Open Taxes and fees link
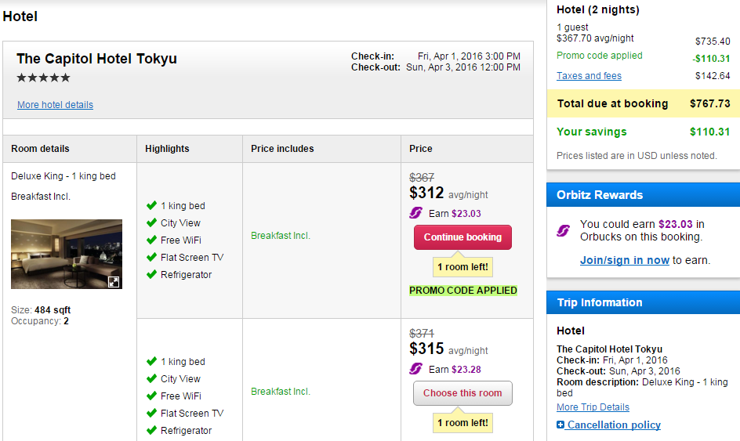The width and height of the screenshot is (740, 441). point(589,75)
